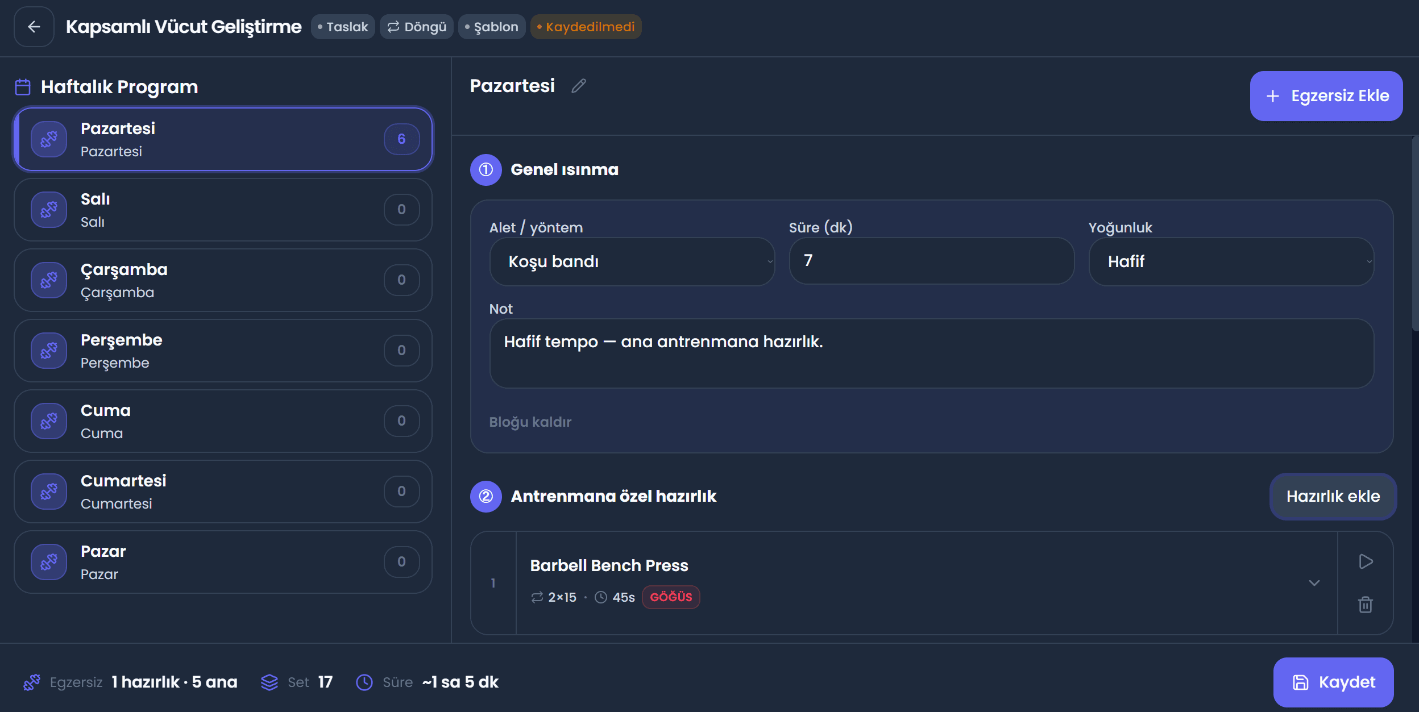Click the Süre (dk) input field

(932, 261)
